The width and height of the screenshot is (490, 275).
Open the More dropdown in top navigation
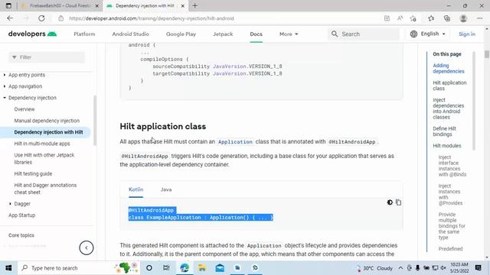pos(289,34)
